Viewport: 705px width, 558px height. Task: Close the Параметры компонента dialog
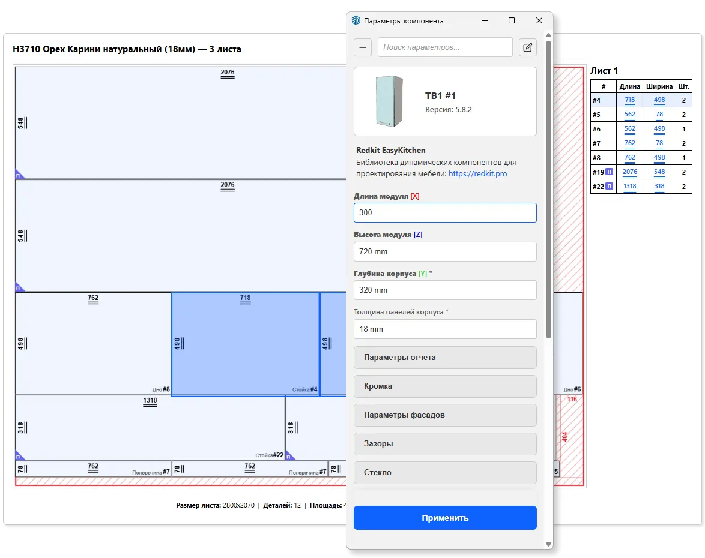539,20
